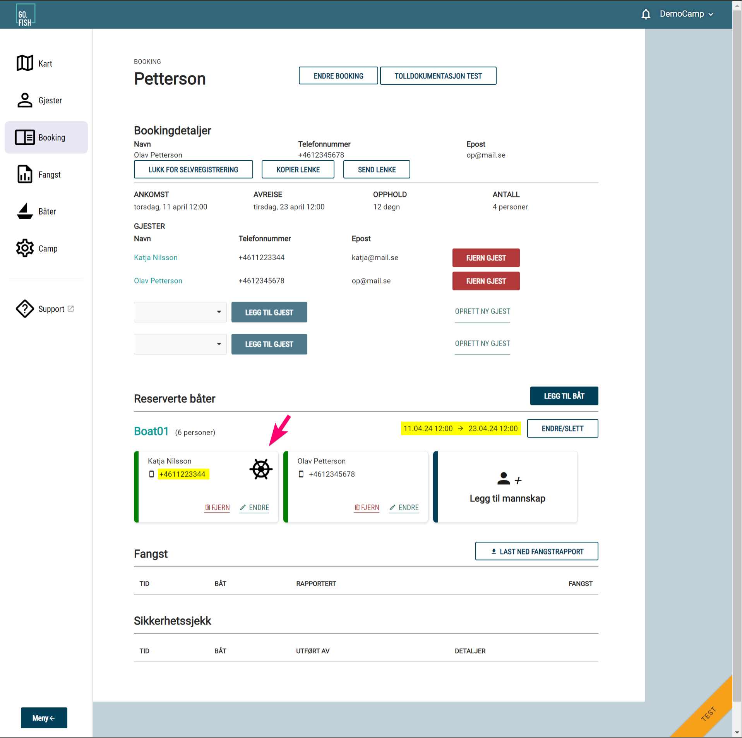Click the SEND LENKE button

coord(377,169)
